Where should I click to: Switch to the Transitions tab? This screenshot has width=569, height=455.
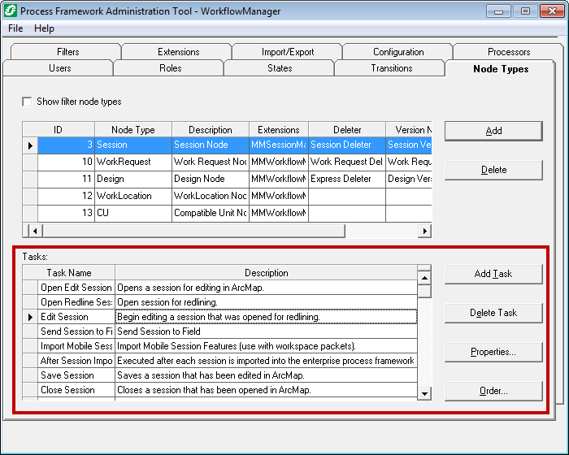click(x=391, y=68)
